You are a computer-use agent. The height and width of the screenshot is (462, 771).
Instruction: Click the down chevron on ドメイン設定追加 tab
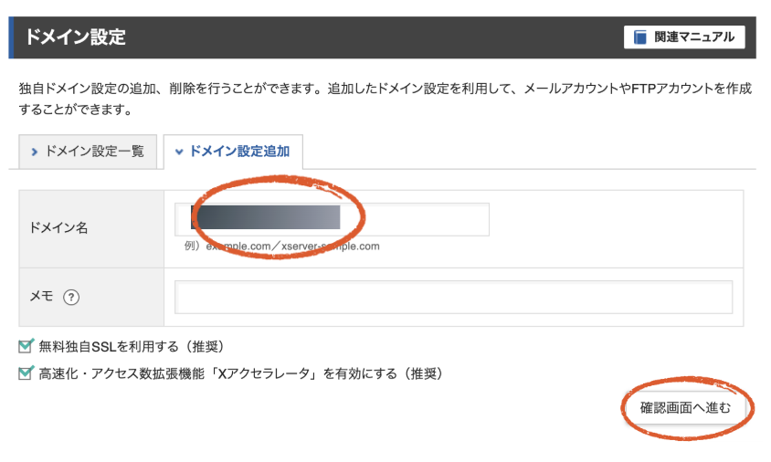(179, 152)
